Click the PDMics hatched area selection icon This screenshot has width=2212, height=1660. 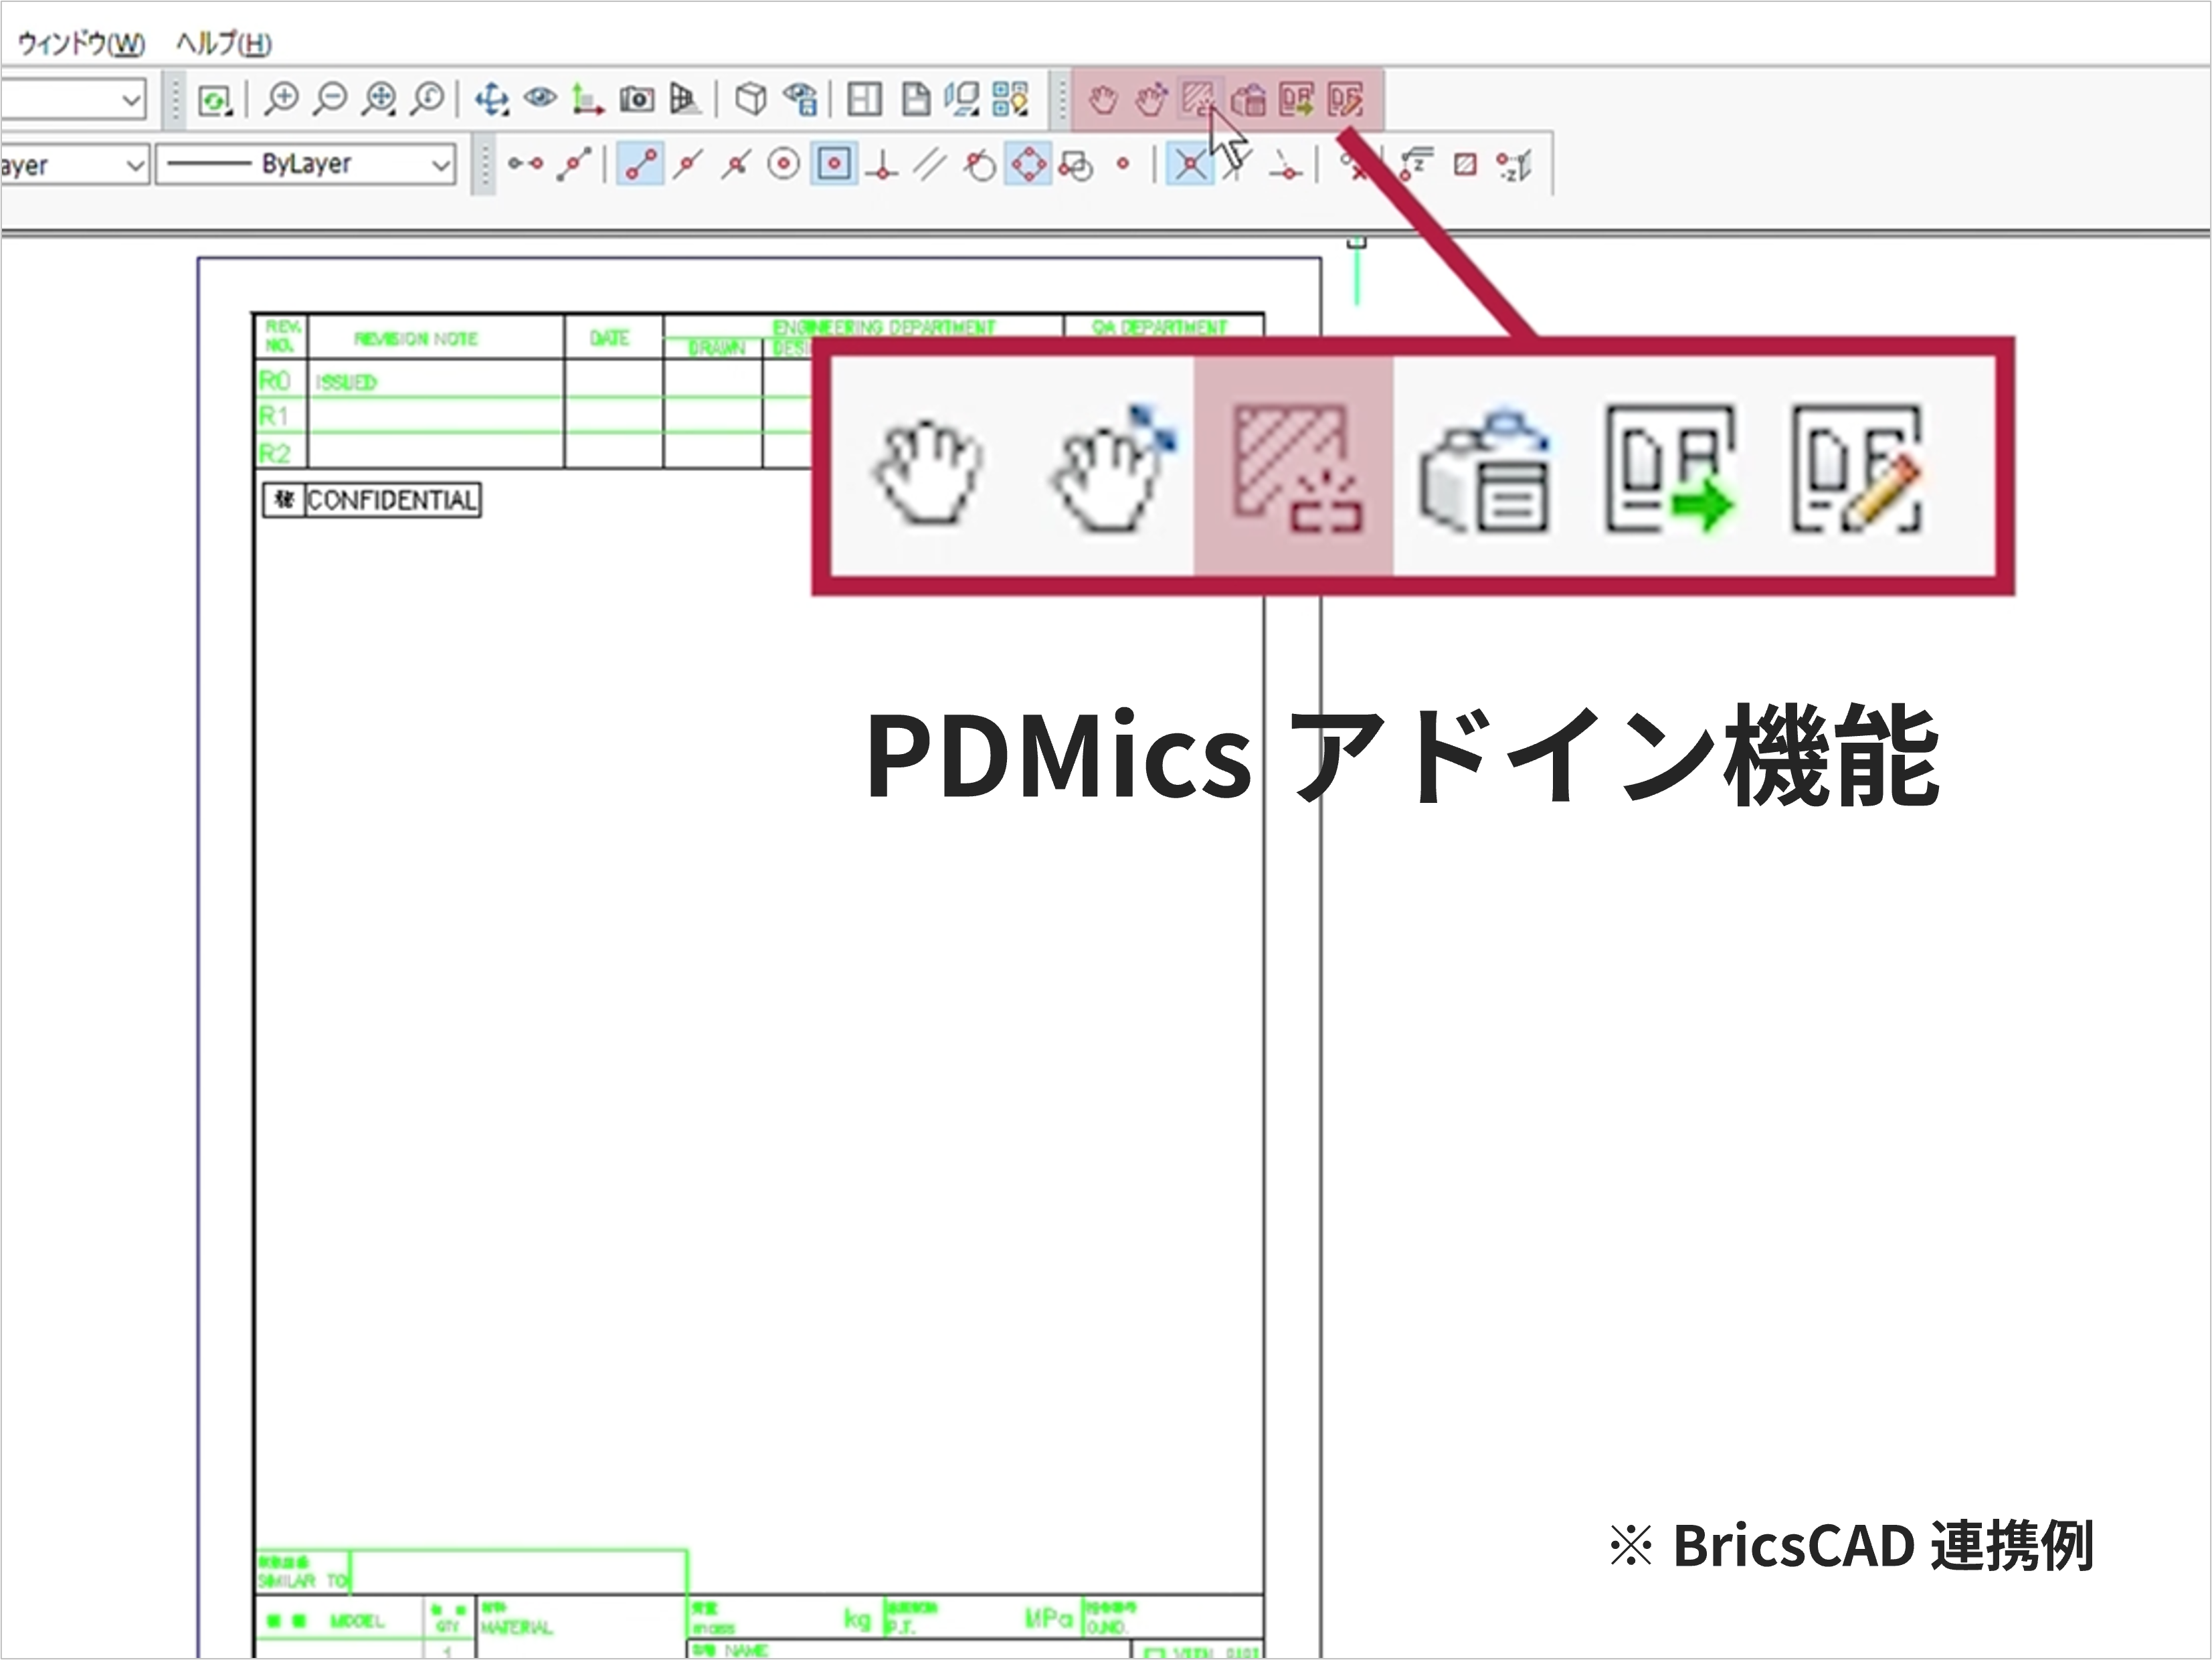1199,100
